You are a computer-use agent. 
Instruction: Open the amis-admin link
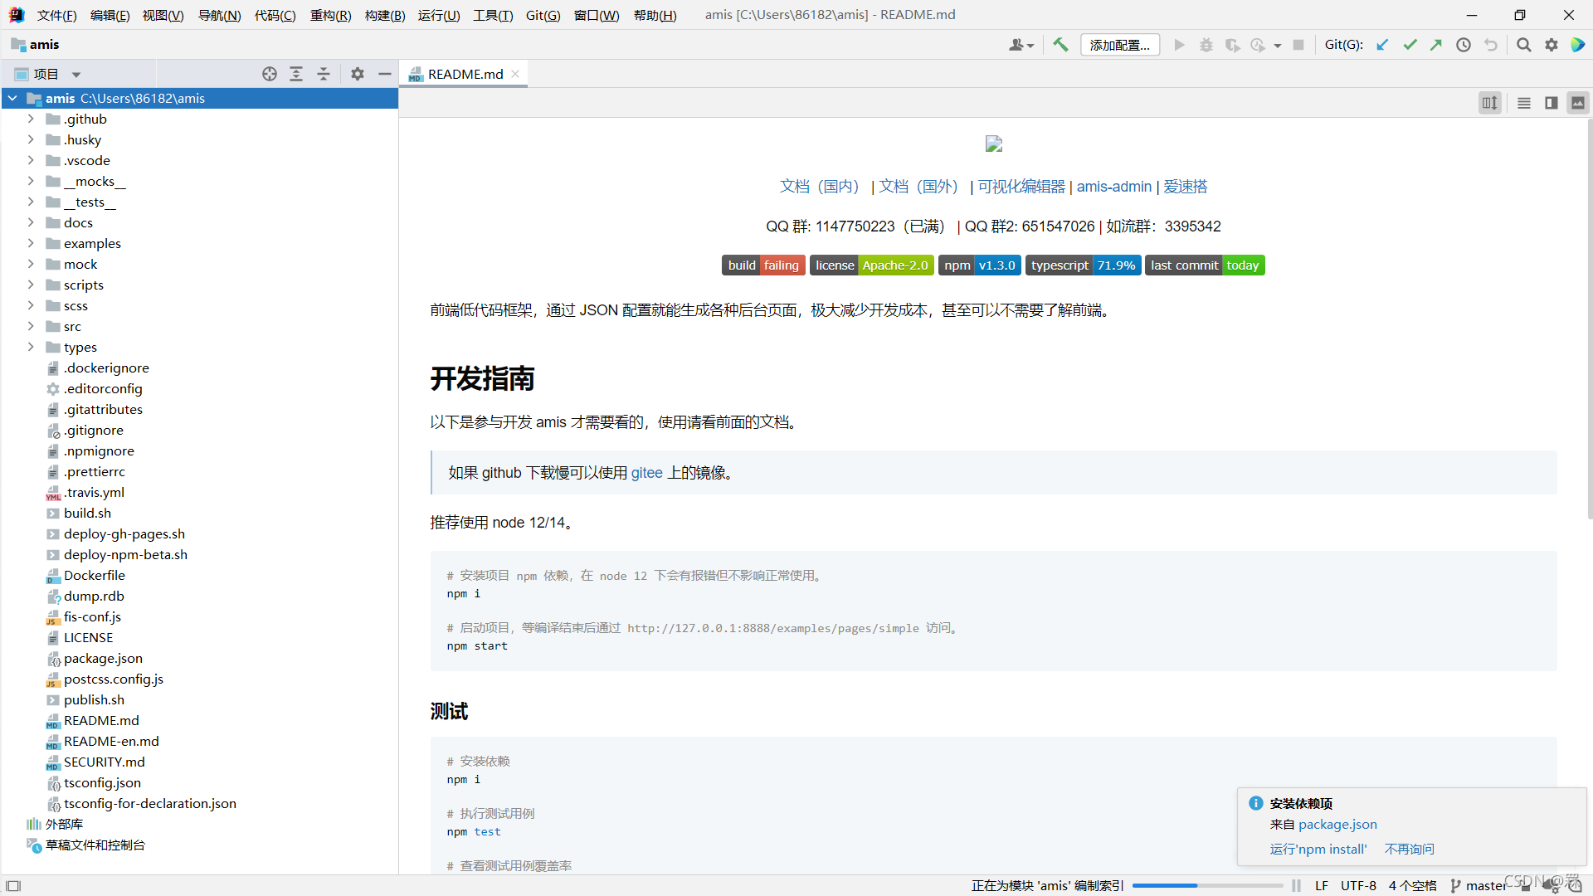1113,187
